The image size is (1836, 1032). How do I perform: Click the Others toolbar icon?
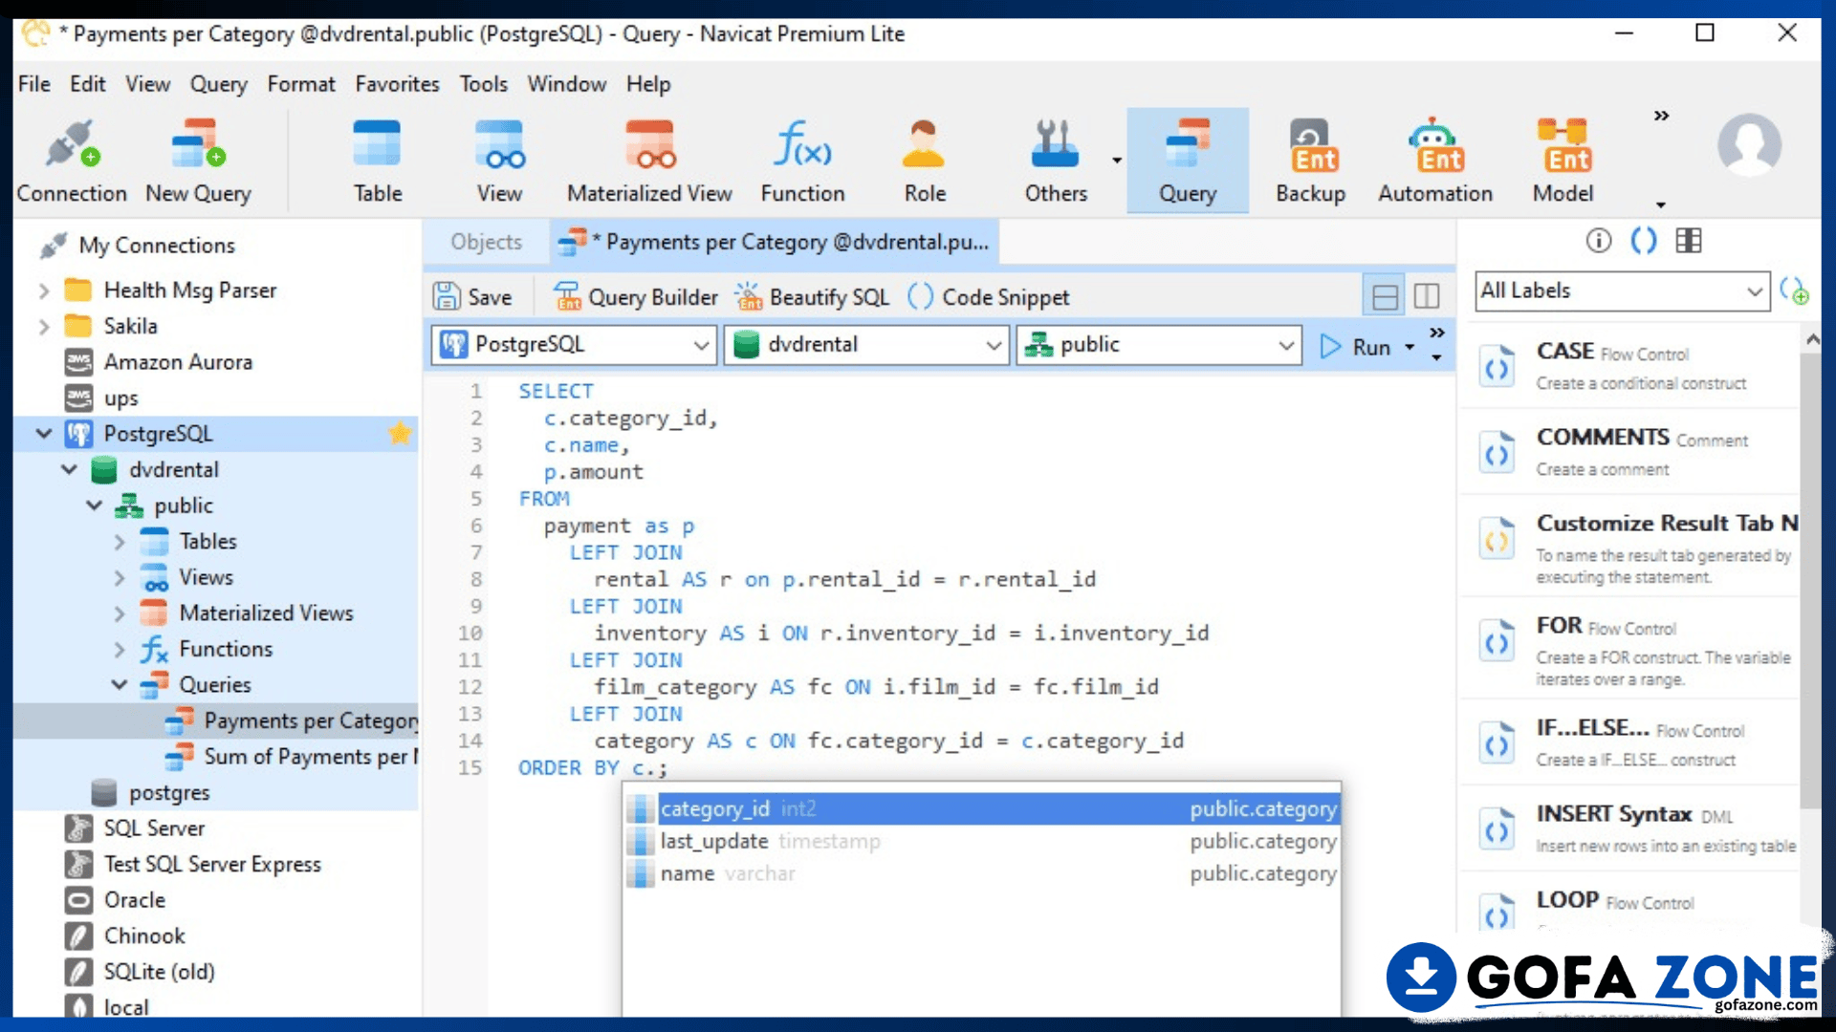pyautogui.click(x=1056, y=161)
